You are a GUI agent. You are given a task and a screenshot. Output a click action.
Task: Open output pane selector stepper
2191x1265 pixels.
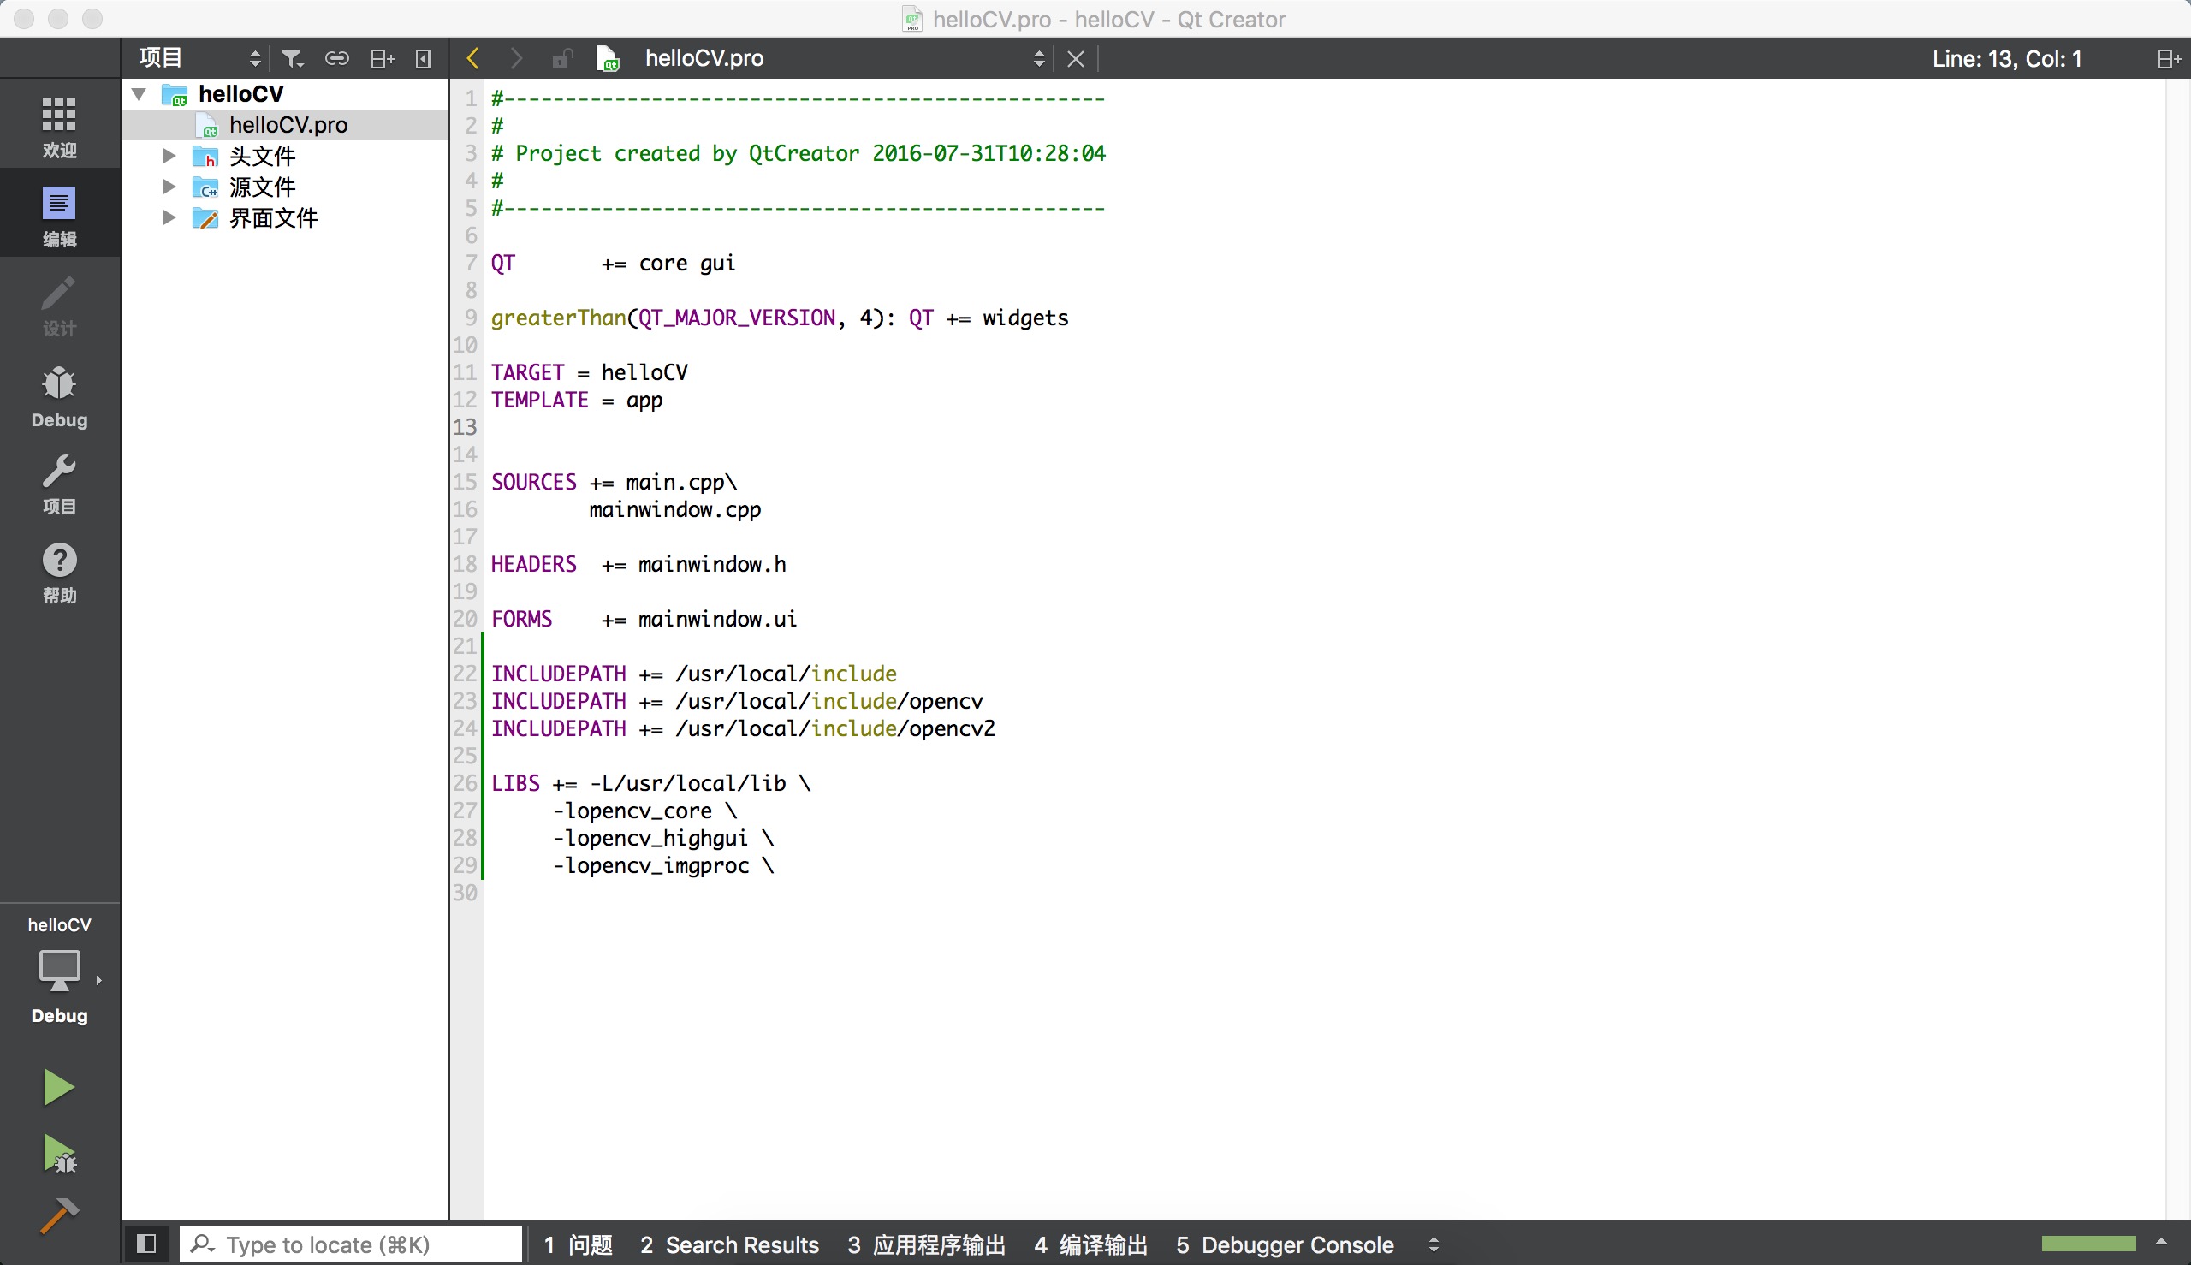tap(1434, 1245)
